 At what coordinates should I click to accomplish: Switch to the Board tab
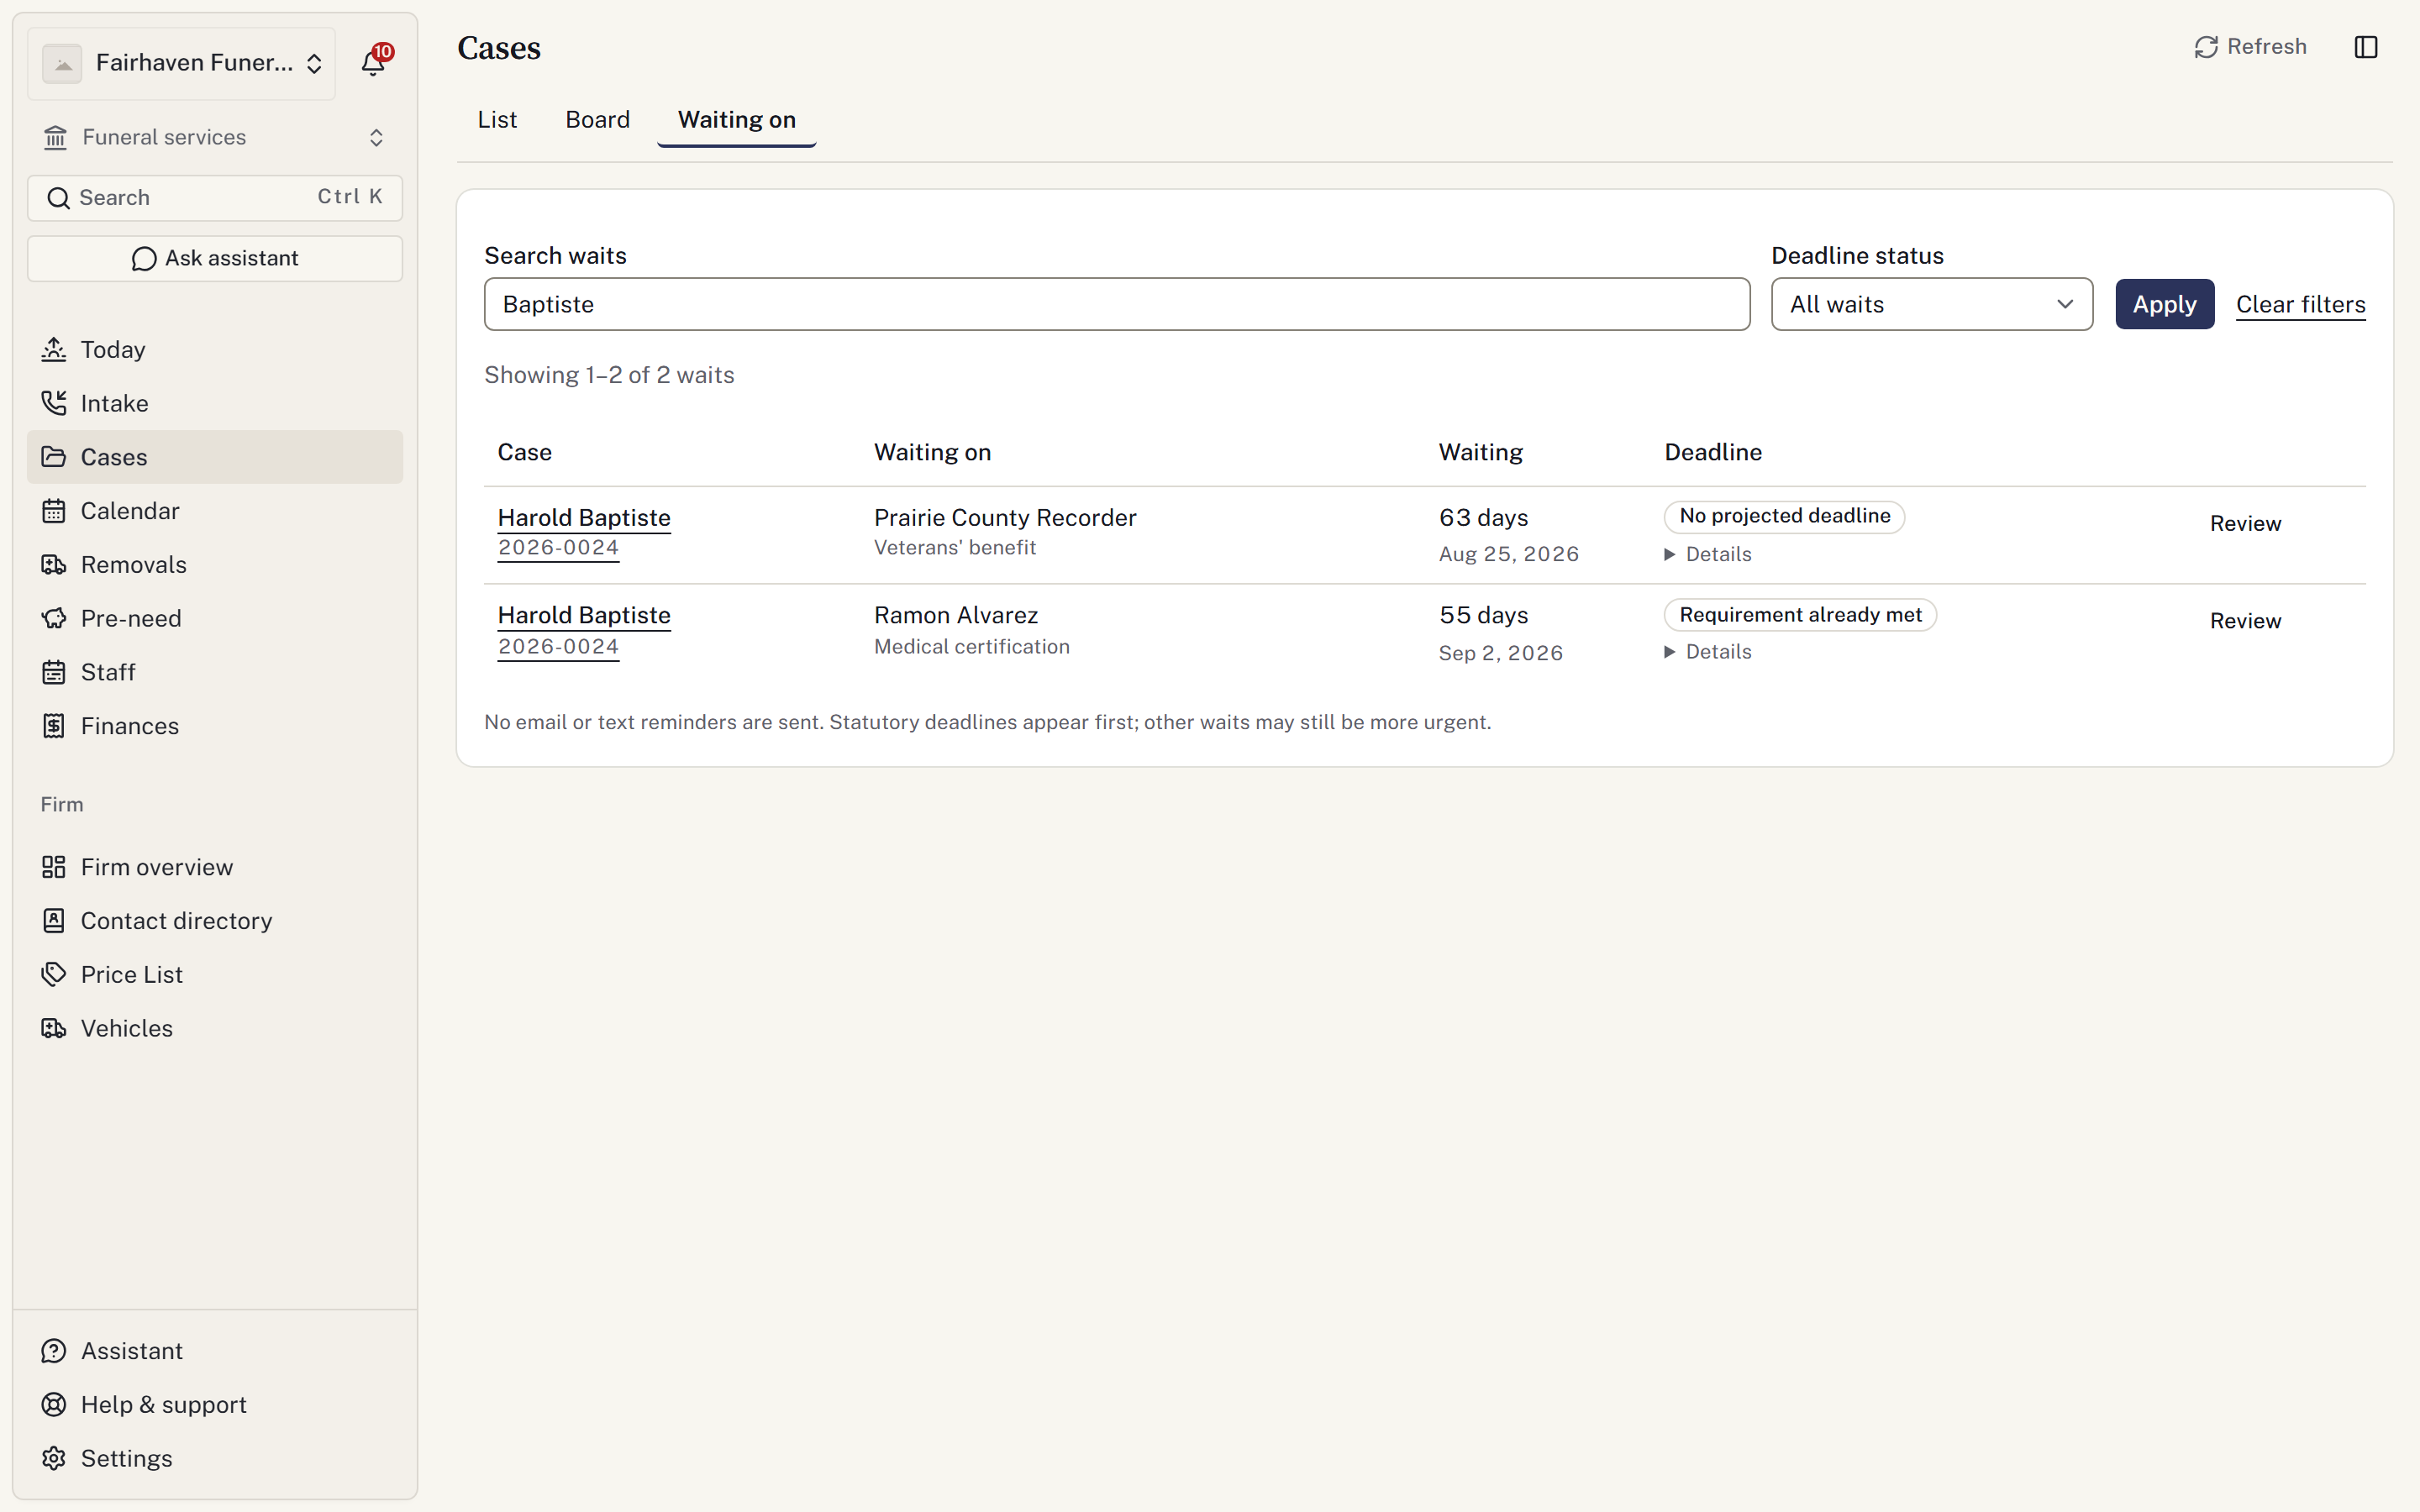[597, 120]
